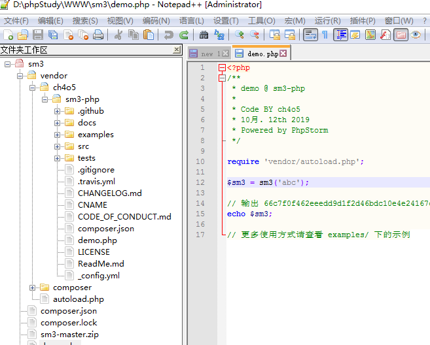Select CHANGELOG.md in the folder tree

pos(110,193)
